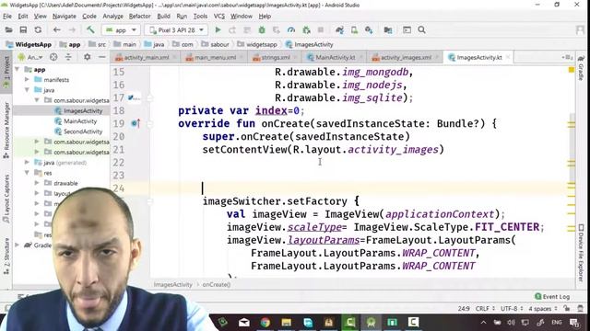Click the CRLF line separator selector
This screenshot has height=331, width=590.
pyautogui.click(x=485, y=309)
